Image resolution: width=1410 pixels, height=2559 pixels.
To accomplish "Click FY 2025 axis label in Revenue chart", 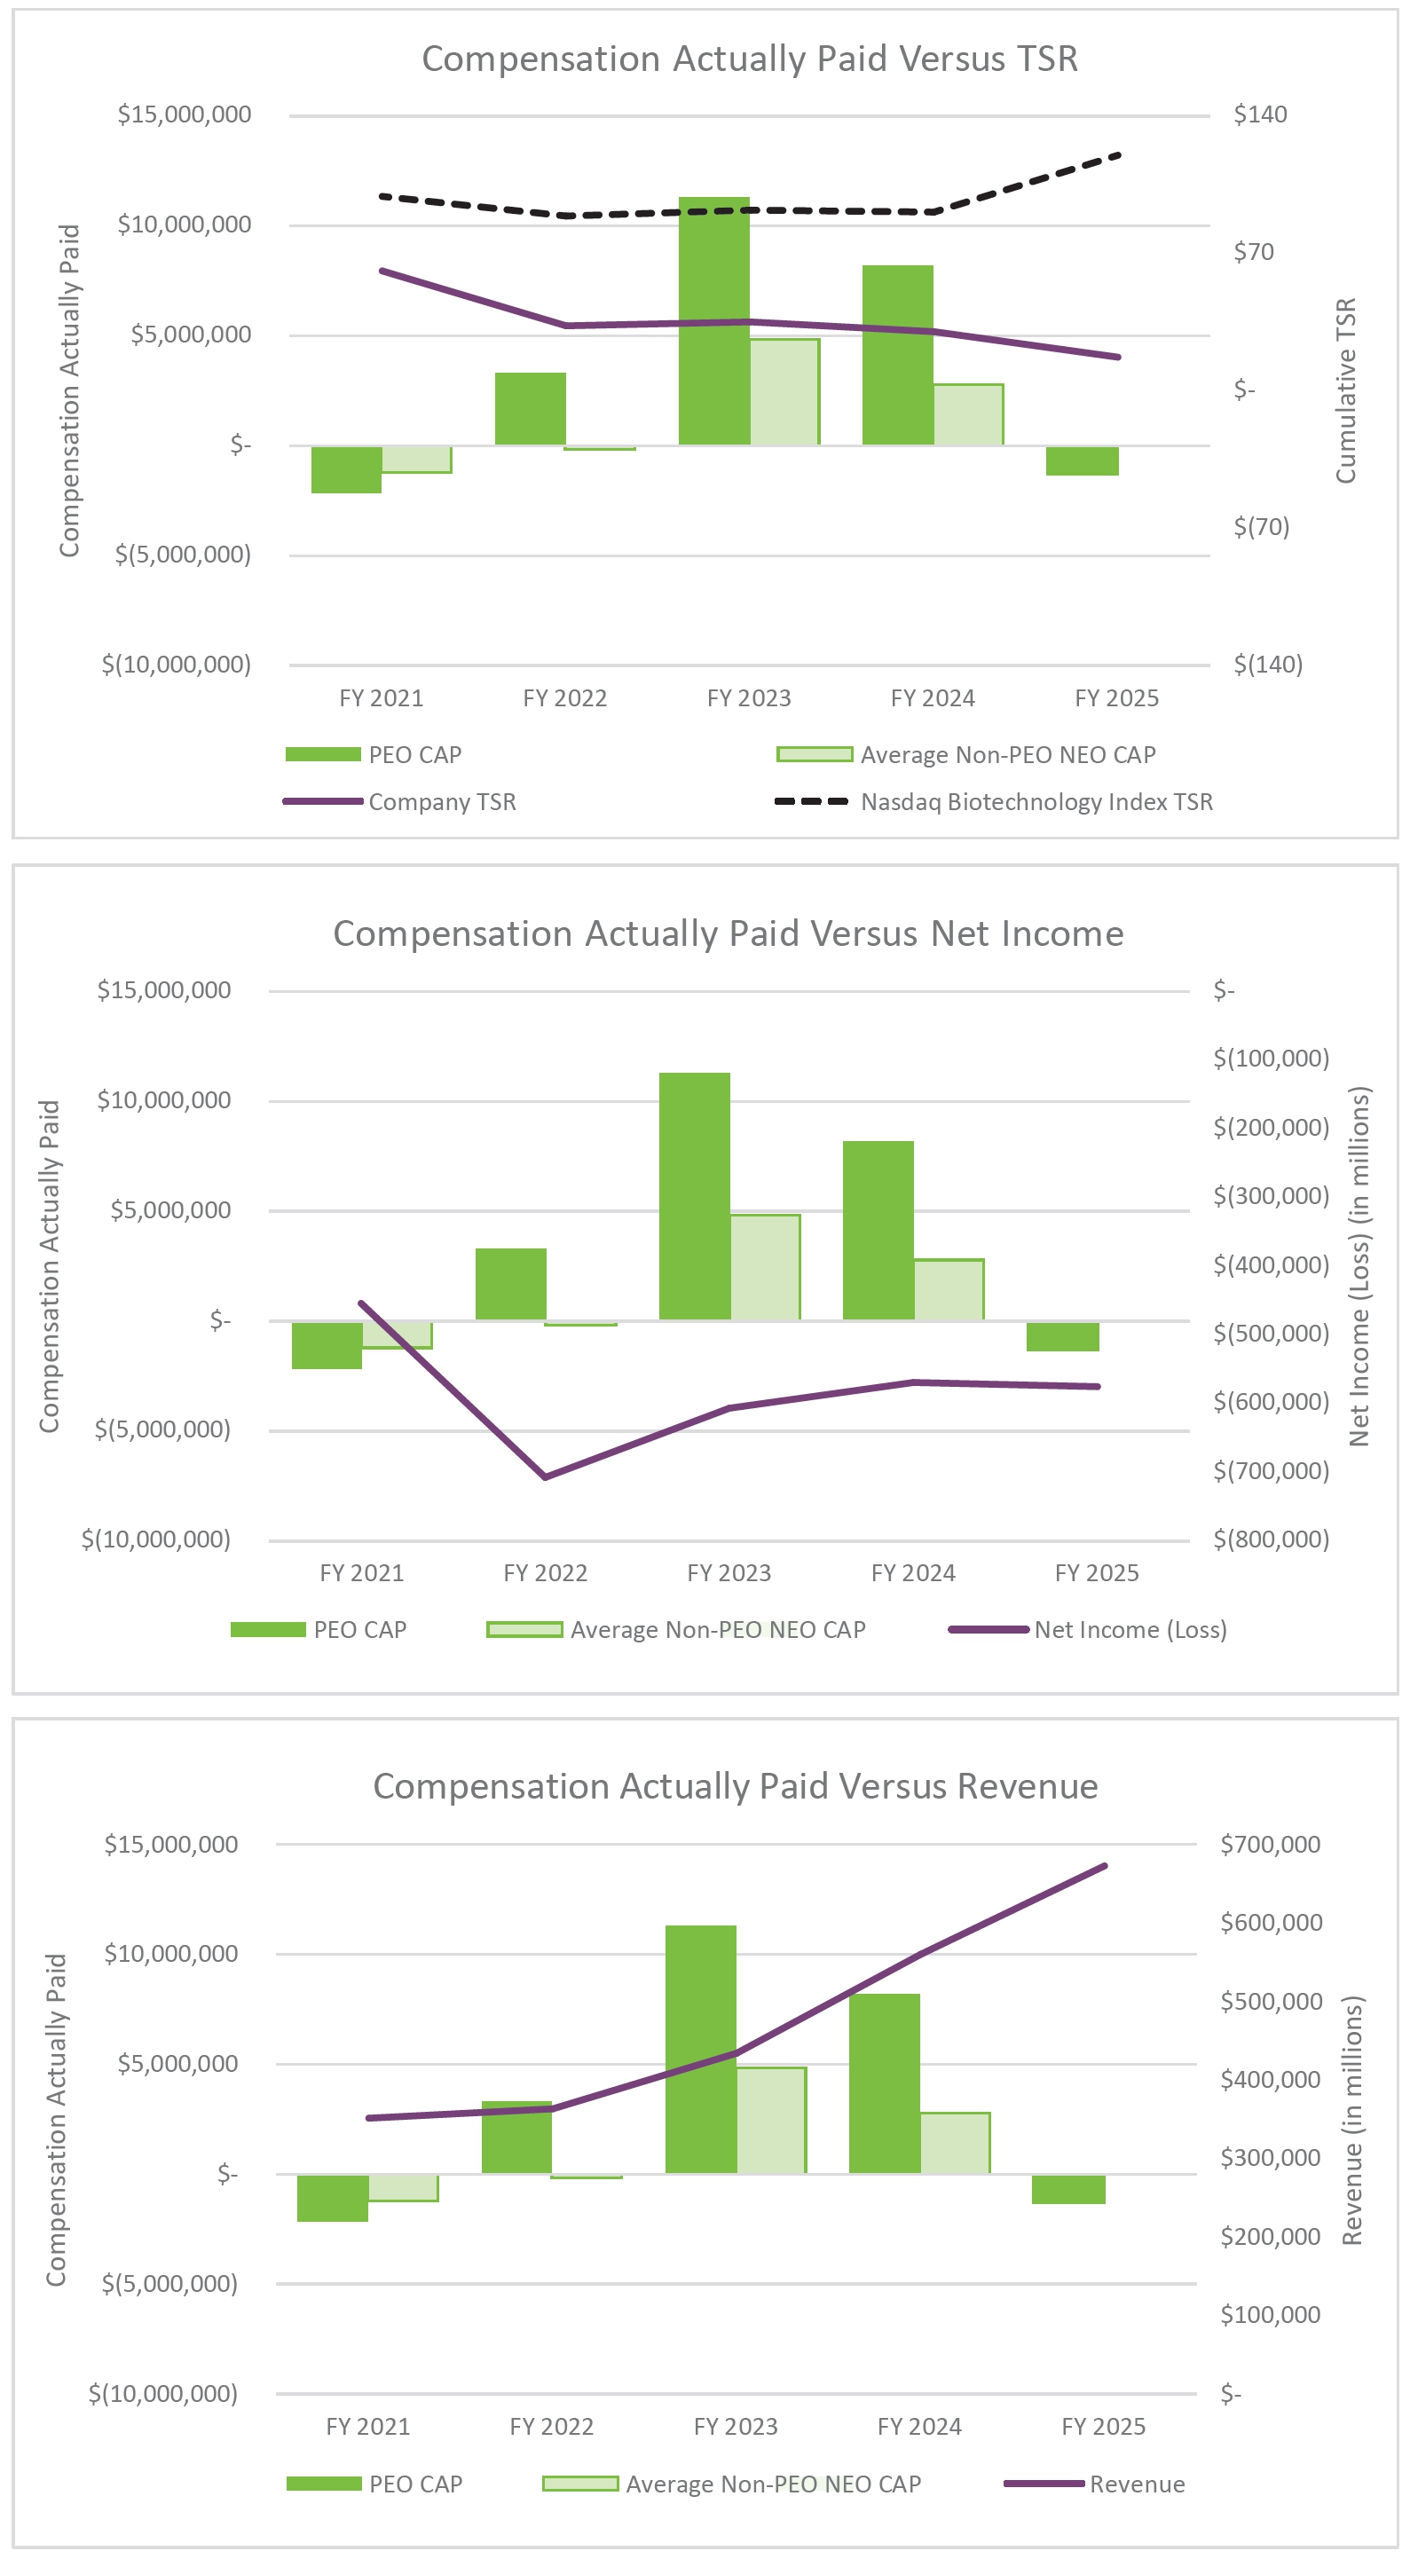I will [1103, 2427].
